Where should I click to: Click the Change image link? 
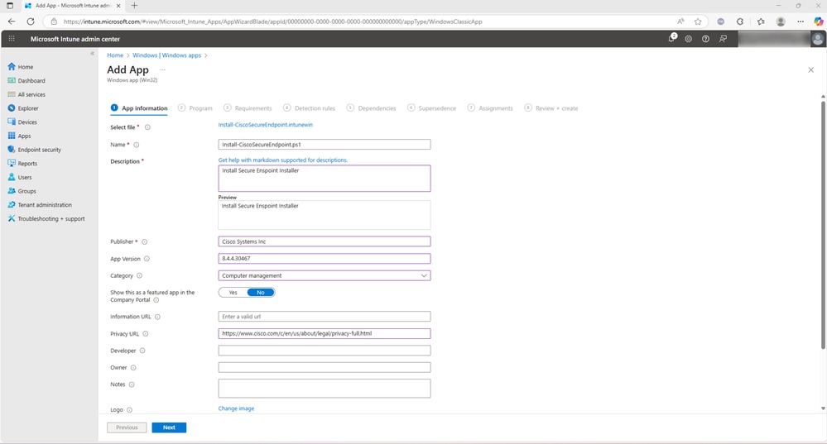pyautogui.click(x=236, y=408)
